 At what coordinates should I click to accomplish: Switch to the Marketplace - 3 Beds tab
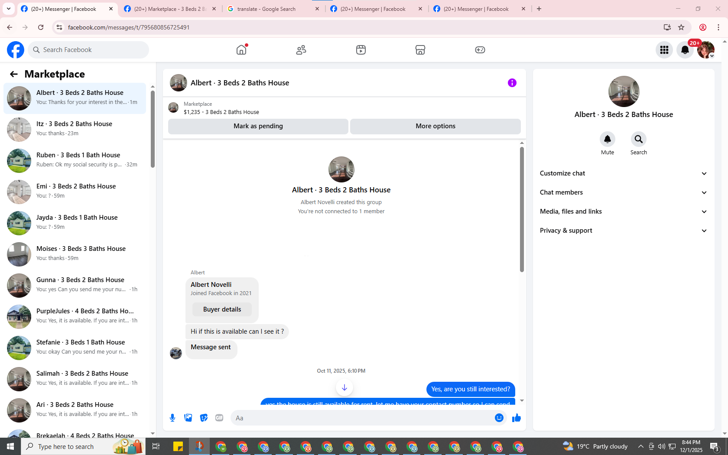tap(170, 9)
